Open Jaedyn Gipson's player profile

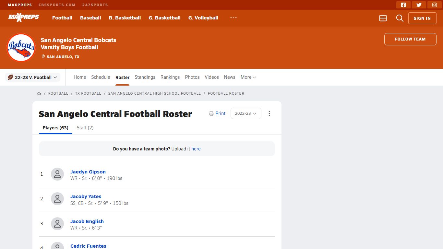click(88, 172)
